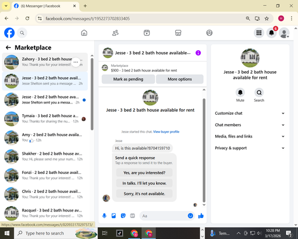298x239 pixels.
Task: Go to the Home feed icon
Action: (84, 33)
